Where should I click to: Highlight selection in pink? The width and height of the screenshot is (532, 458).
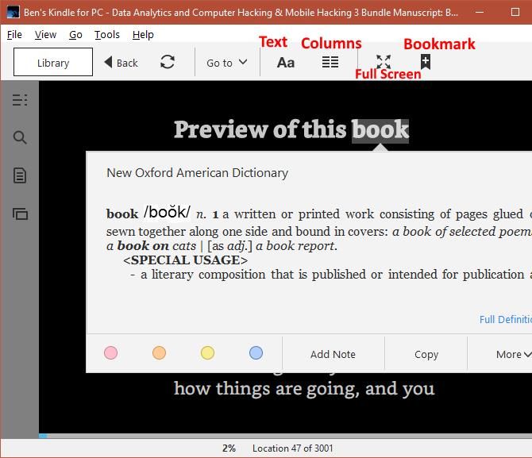click(x=110, y=353)
